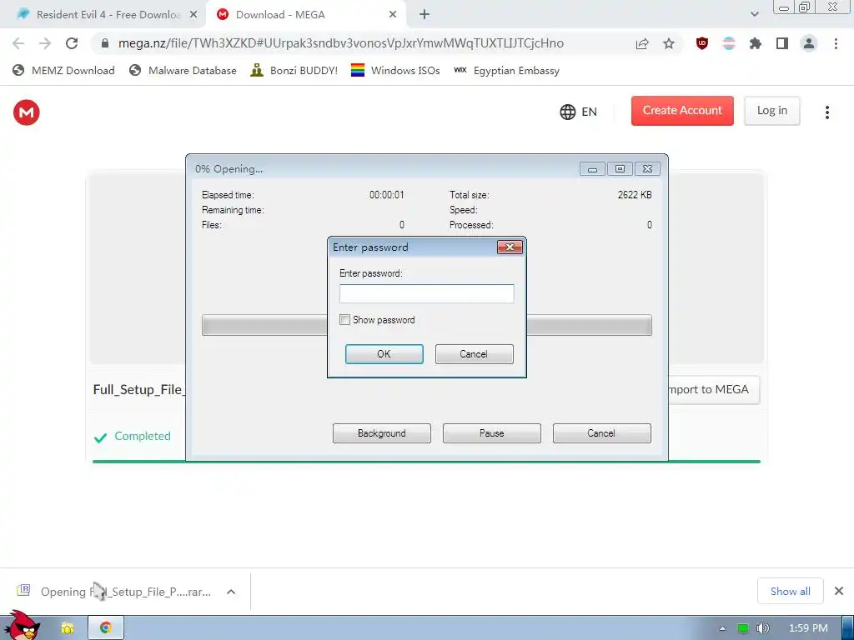854x640 pixels.
Task: Maximize the 0% Opening window
Action: point(620,168)
